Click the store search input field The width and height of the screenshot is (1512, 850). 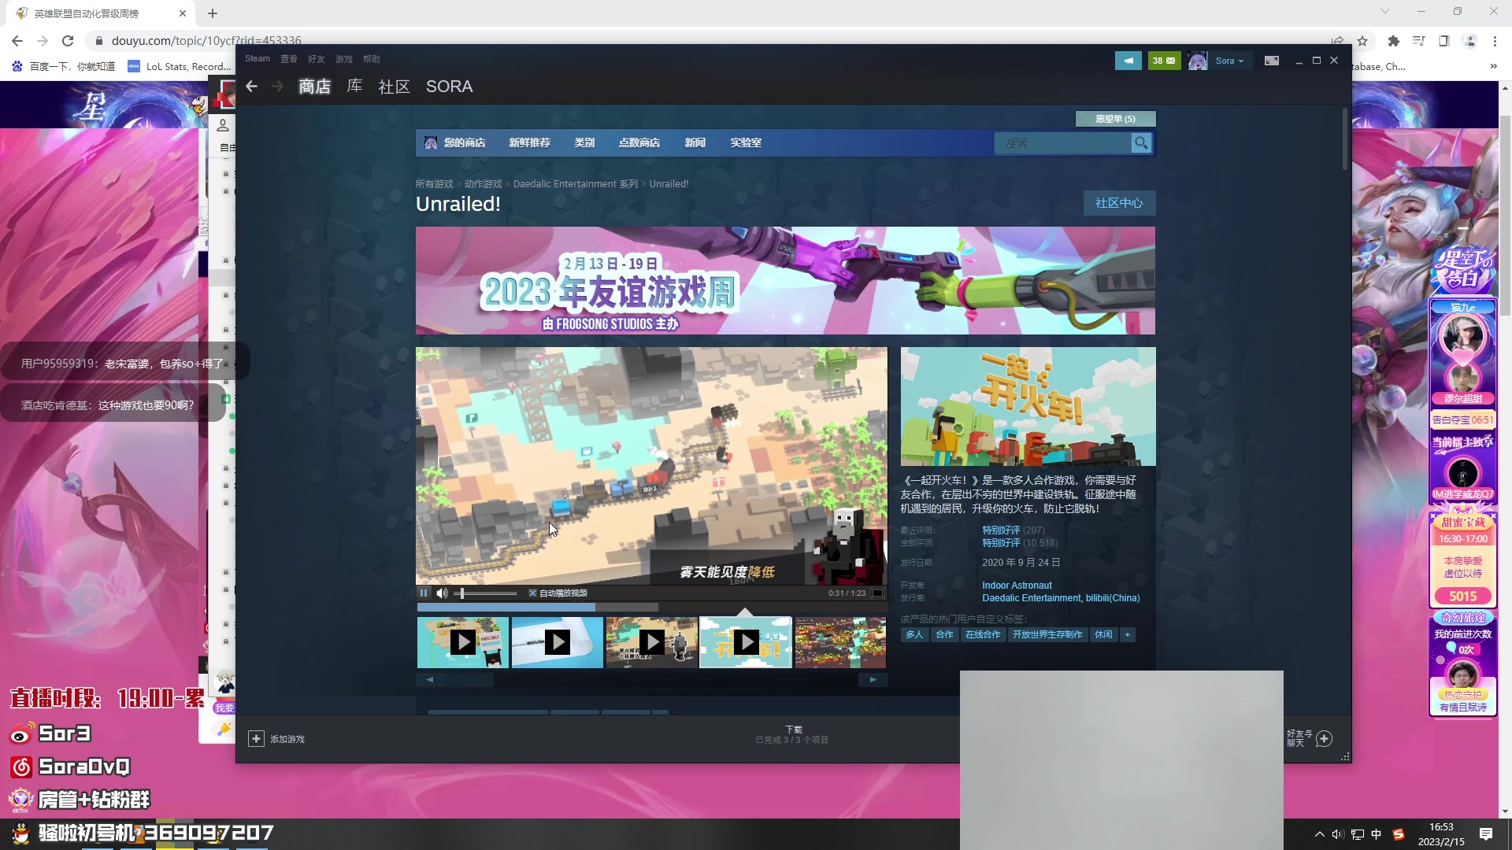pyautogui.click(x=1062, y=143)
